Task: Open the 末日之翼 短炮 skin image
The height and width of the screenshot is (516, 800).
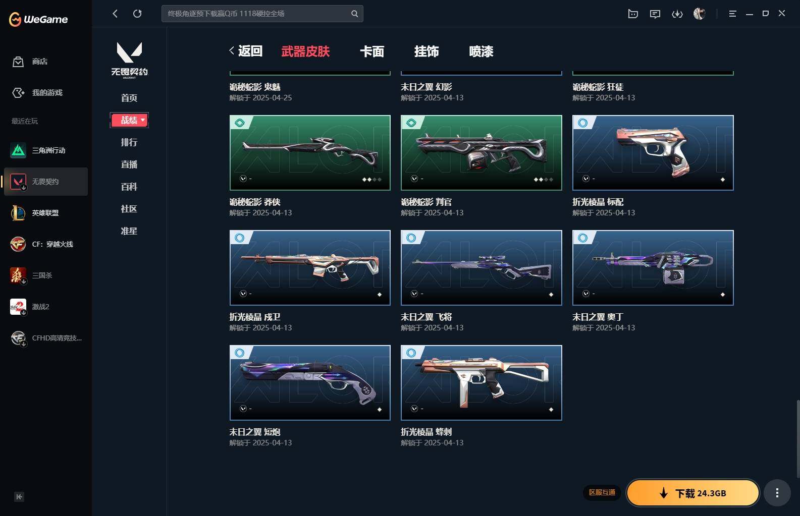Action: click(x=310, y=383)
